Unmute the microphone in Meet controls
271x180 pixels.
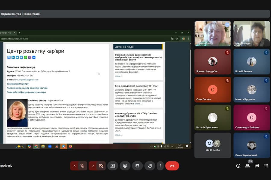pyautogui.click(x=83, y=166)
